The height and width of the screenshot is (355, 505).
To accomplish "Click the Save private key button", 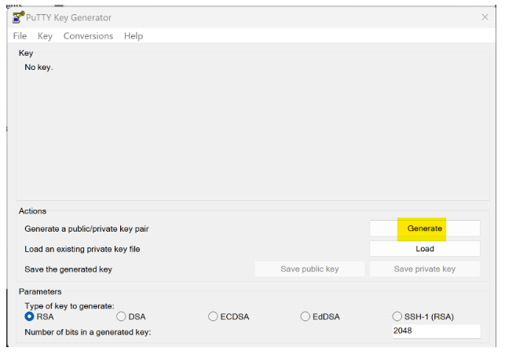I will [x=424, y=269].
